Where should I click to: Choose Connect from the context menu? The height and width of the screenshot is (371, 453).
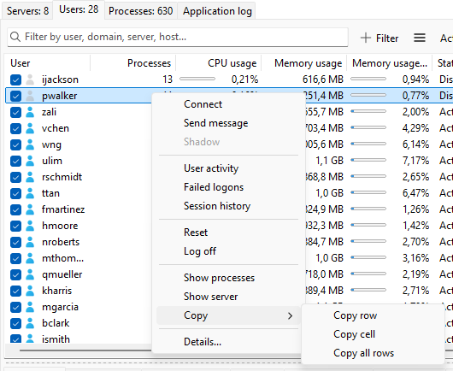(203, 104)
